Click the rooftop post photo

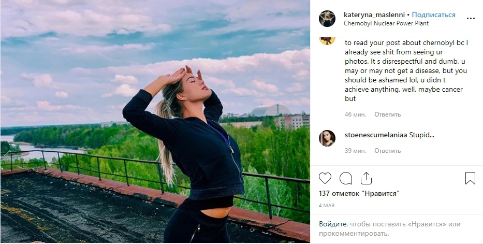(155, 122)
